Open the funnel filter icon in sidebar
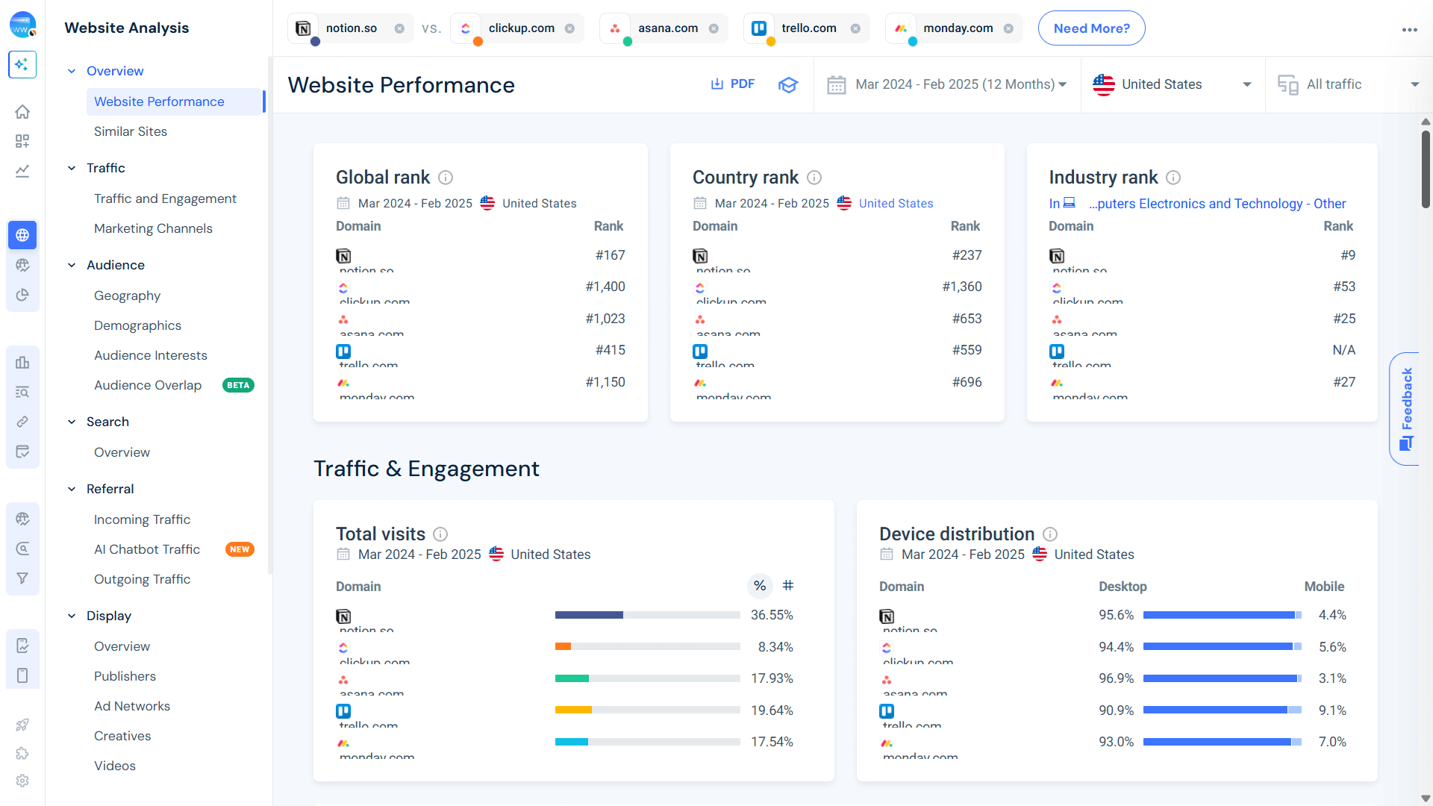Viewport: 1433px width, 806px height. [x=22, y=578]
